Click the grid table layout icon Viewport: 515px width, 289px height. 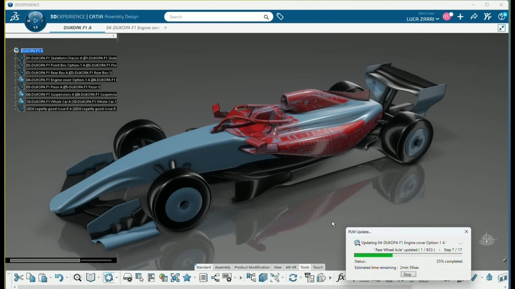coord(151,278)
